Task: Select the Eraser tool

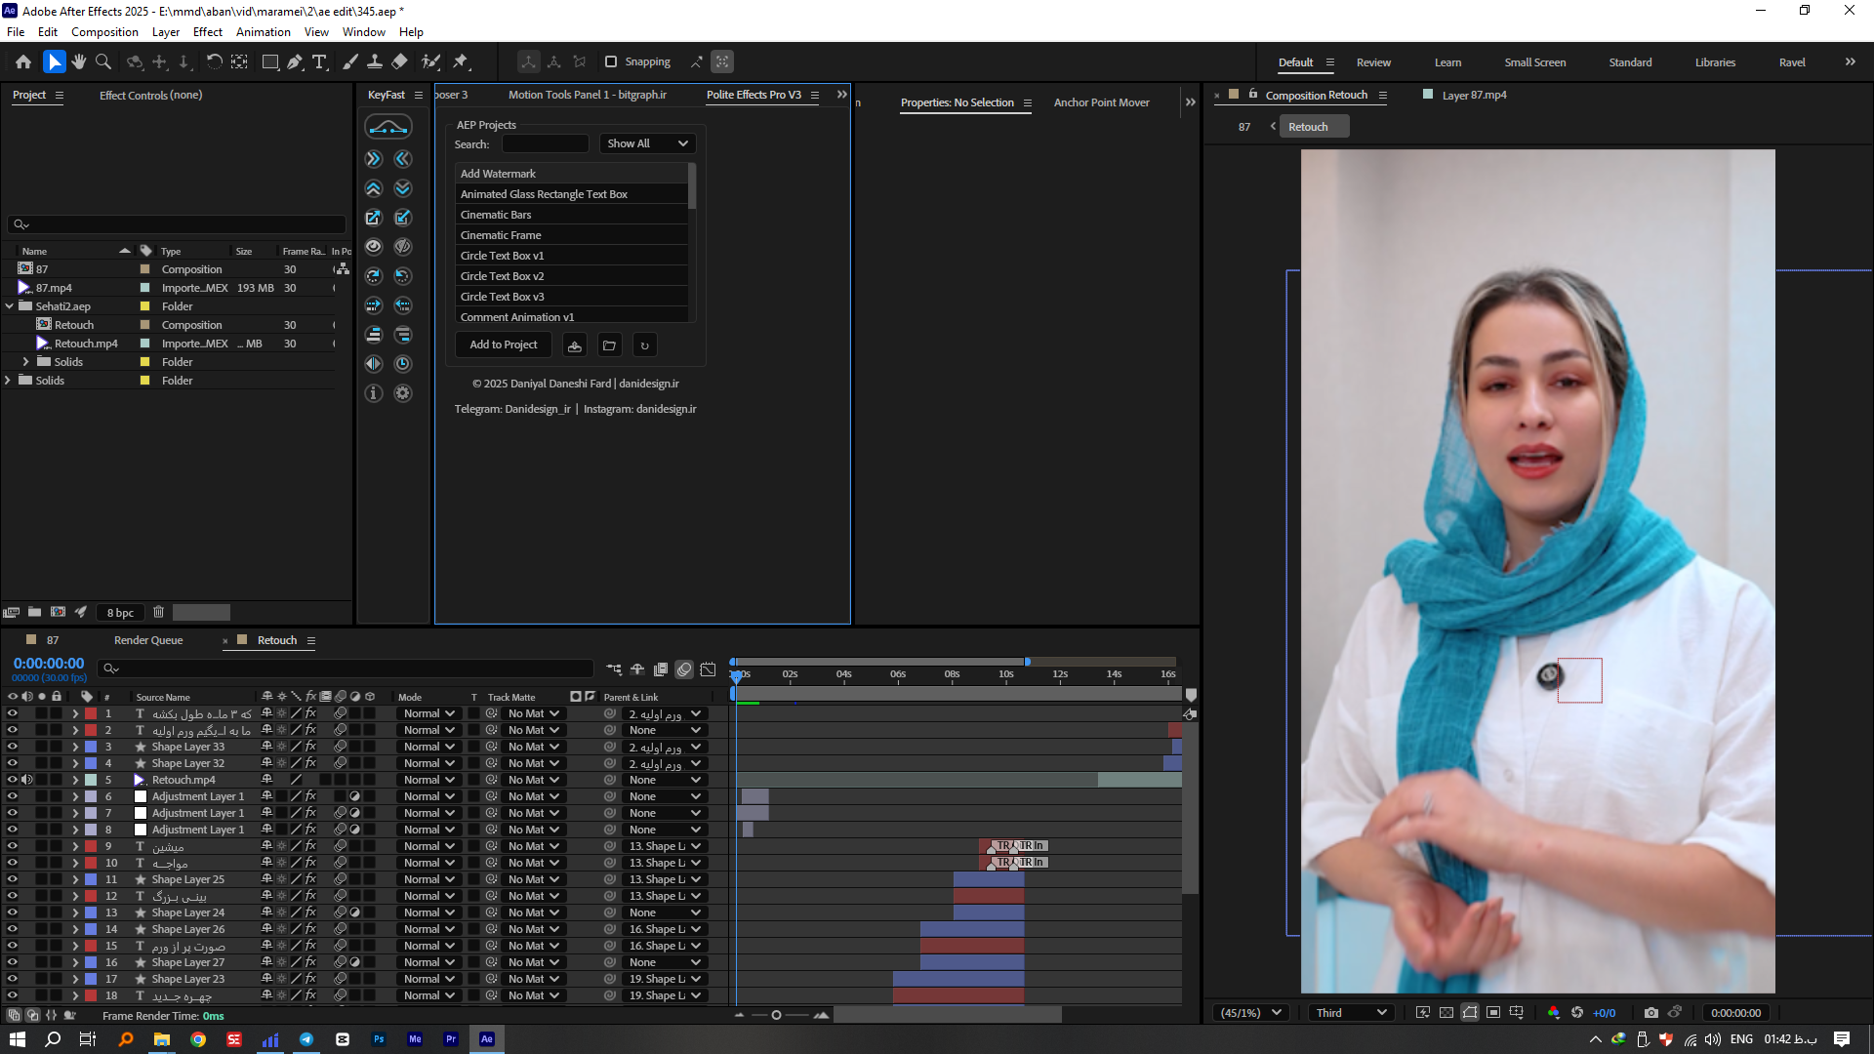Action: click(399, 61)
